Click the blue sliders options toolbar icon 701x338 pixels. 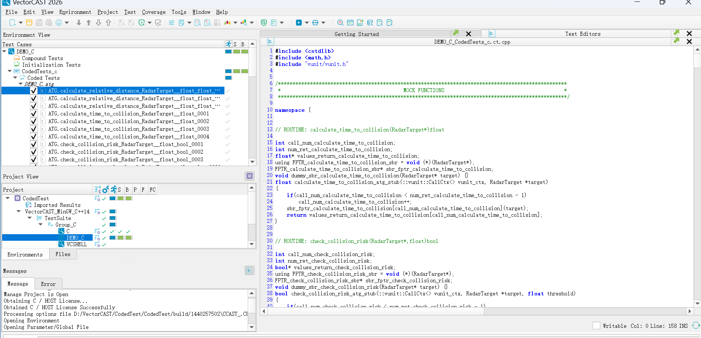point(172,23)
